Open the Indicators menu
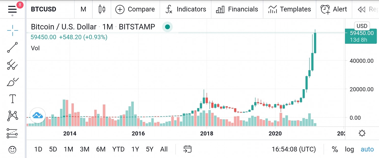The height and width of the screenshot is (158, 379). click(186, 9)
